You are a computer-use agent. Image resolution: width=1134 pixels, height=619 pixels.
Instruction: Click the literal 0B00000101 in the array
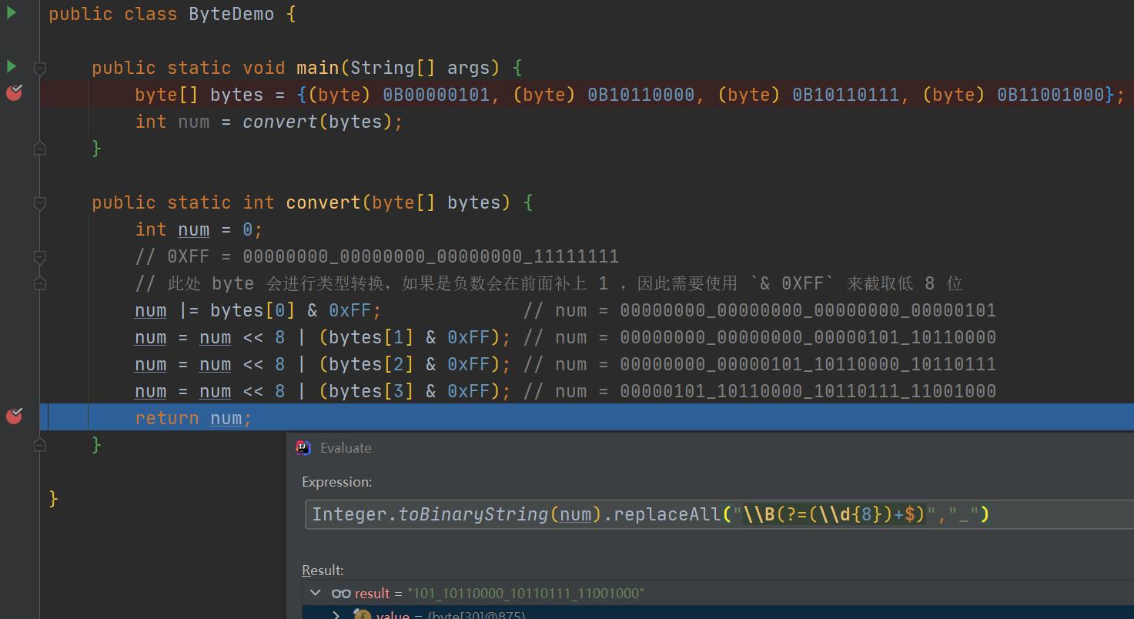[x=436, y=95]
